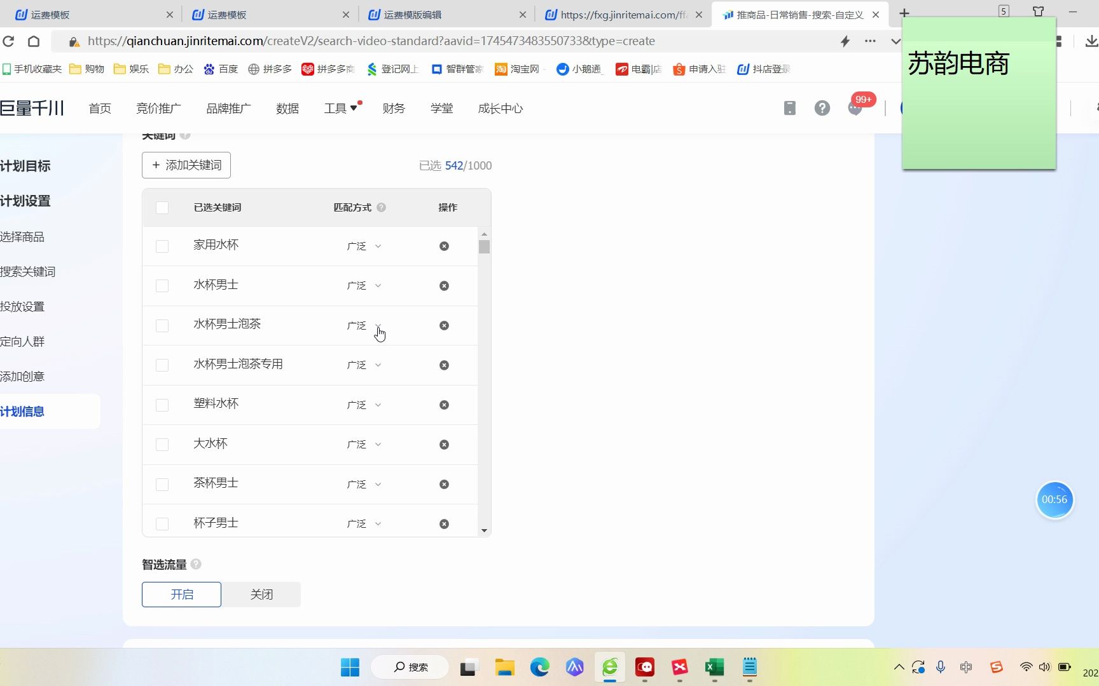Open the 抖店登录 bookmark
Screen dimensions: 1099x686
pos(764,69)
